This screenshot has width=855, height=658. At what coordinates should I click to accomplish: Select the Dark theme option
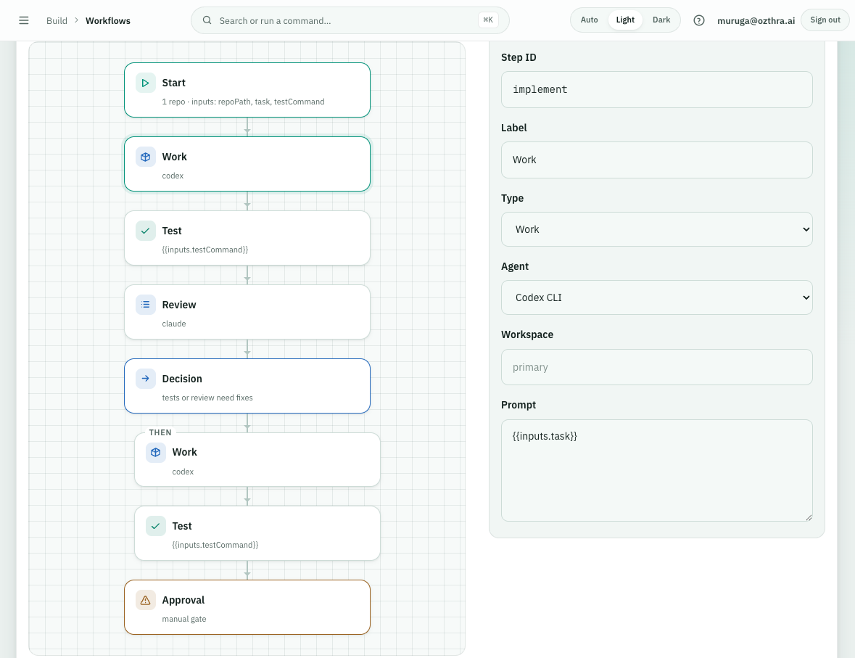point(661,20)
